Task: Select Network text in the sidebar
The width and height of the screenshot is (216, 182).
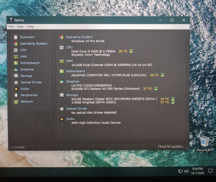Action: coord(27,102)
